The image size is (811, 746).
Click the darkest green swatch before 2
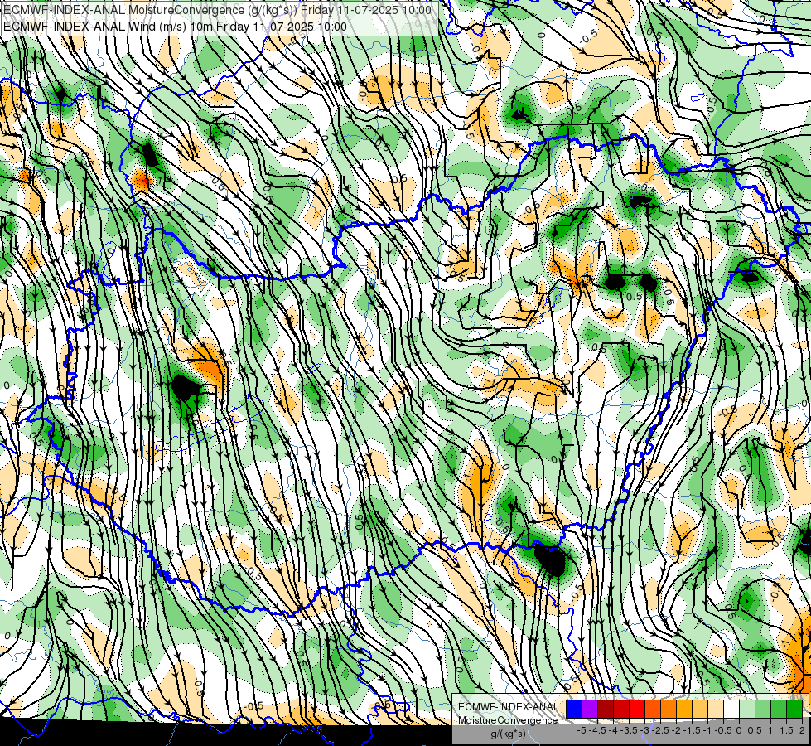[794, 710]
